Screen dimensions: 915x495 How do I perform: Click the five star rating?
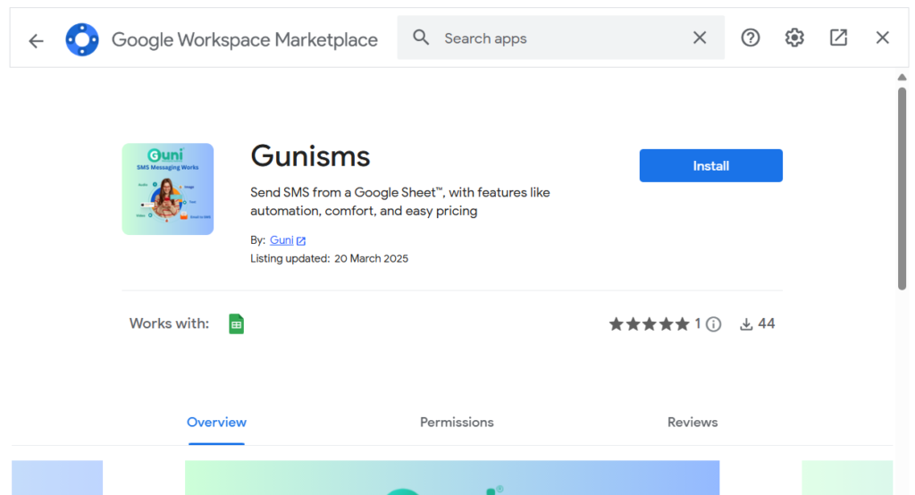point(649,324)
